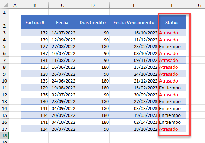Select 'Atrasado' status in row 17
This screenshot has height=143, width=205.
(172, 129)
